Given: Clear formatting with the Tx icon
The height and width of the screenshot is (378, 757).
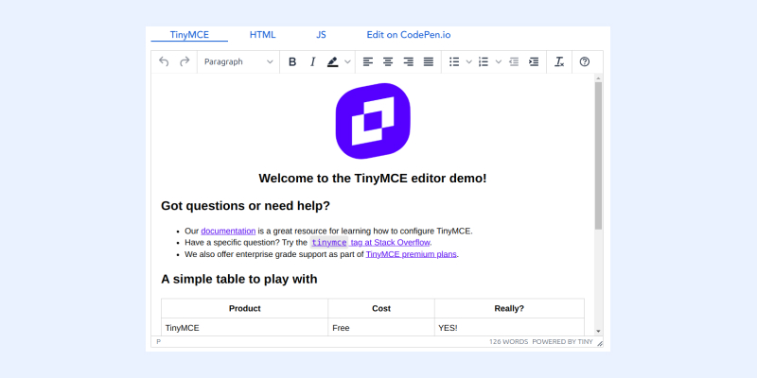Looking at the screenshot, I should (x=559, y=61).
